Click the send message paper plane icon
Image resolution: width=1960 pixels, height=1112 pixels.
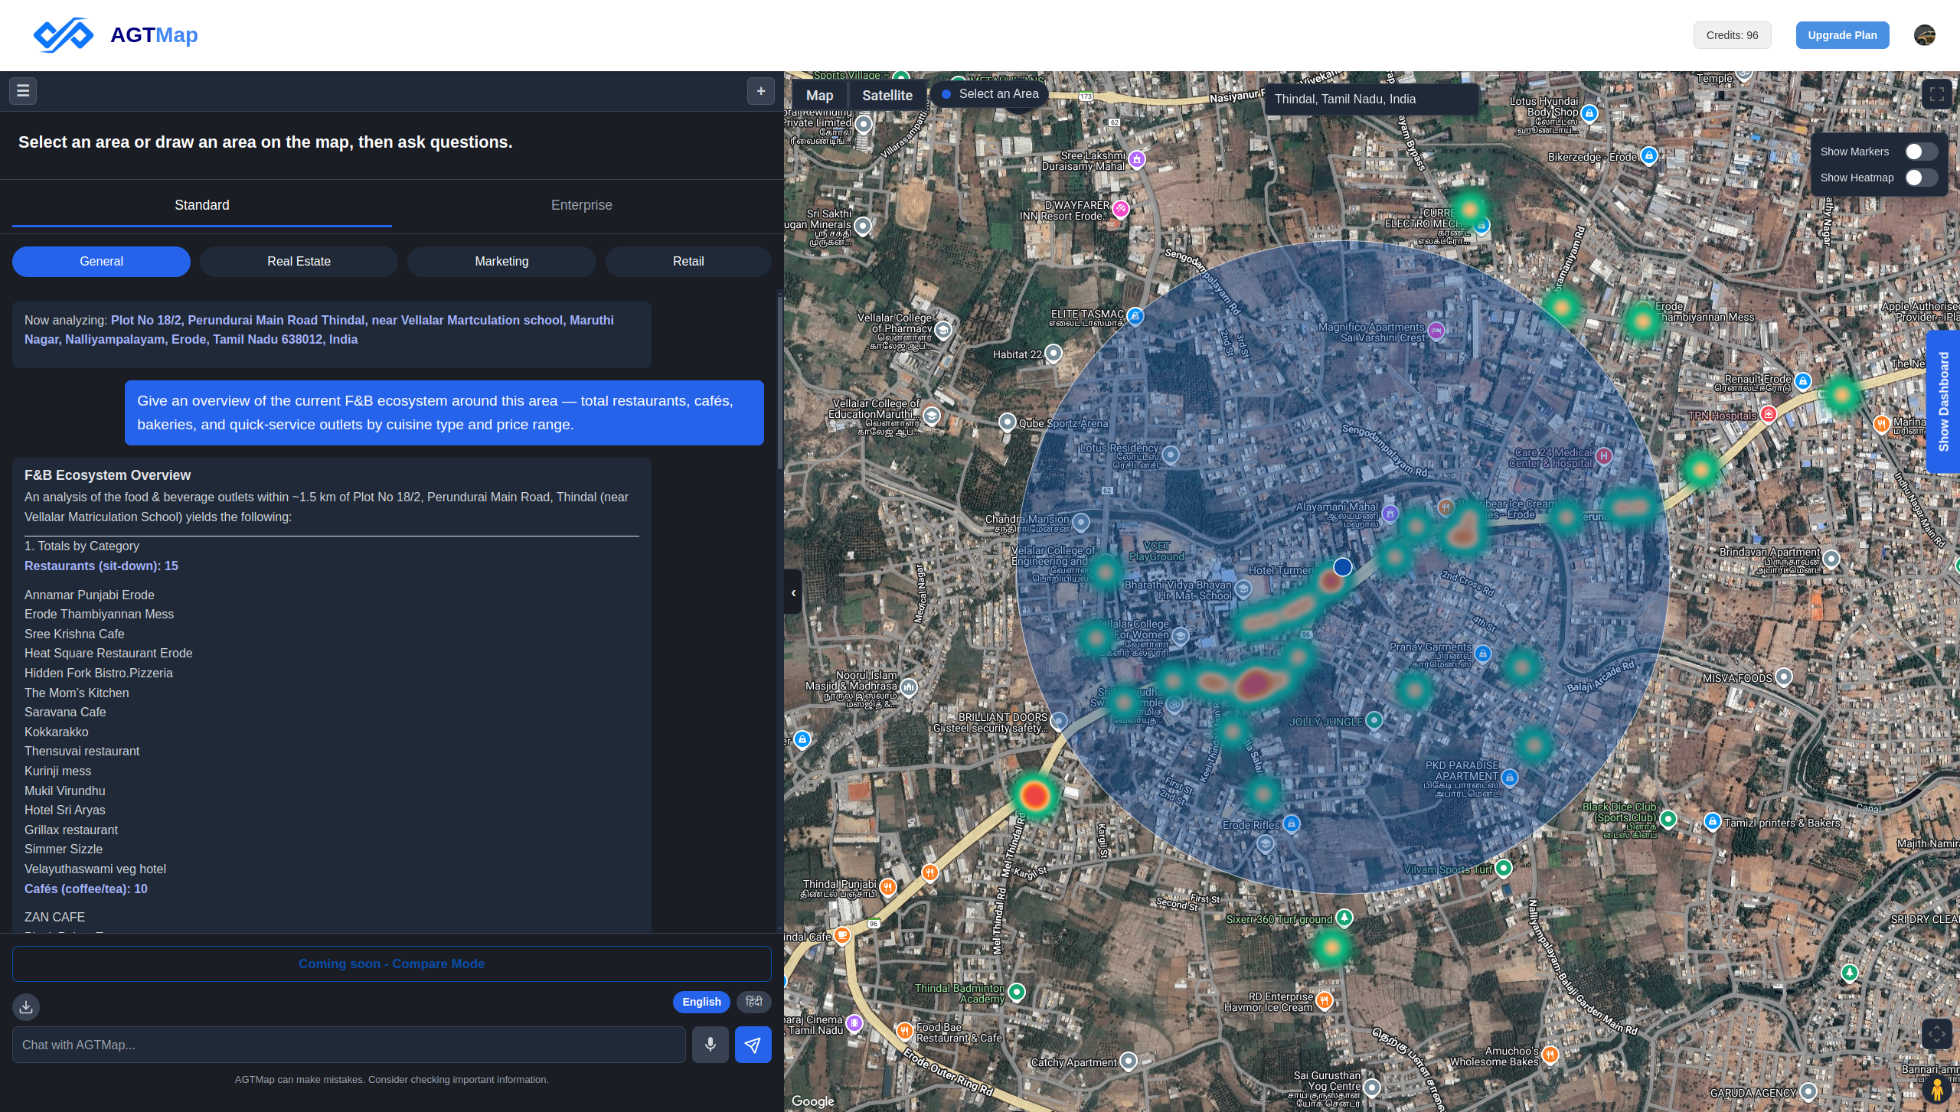753,1045
